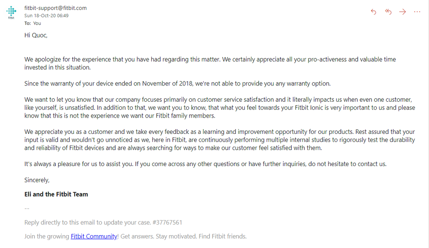Click the 'We apologize for the experience' paragraph
Image resolution: width=429 pixels, height=248 pixels.
210,64
